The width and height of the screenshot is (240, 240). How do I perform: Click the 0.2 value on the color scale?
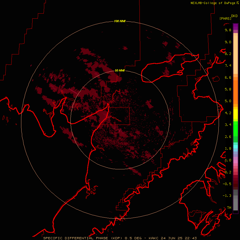click(228, 172)
